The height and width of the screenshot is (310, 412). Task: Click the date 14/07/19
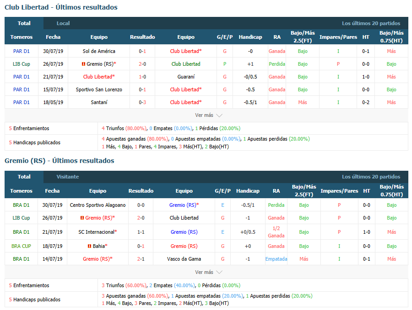click(x=52, y=259)
